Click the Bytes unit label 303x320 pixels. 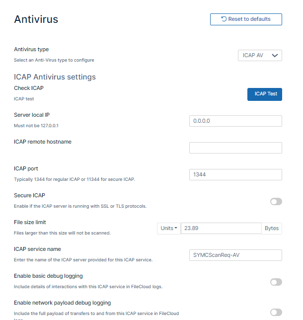[272, 228]
